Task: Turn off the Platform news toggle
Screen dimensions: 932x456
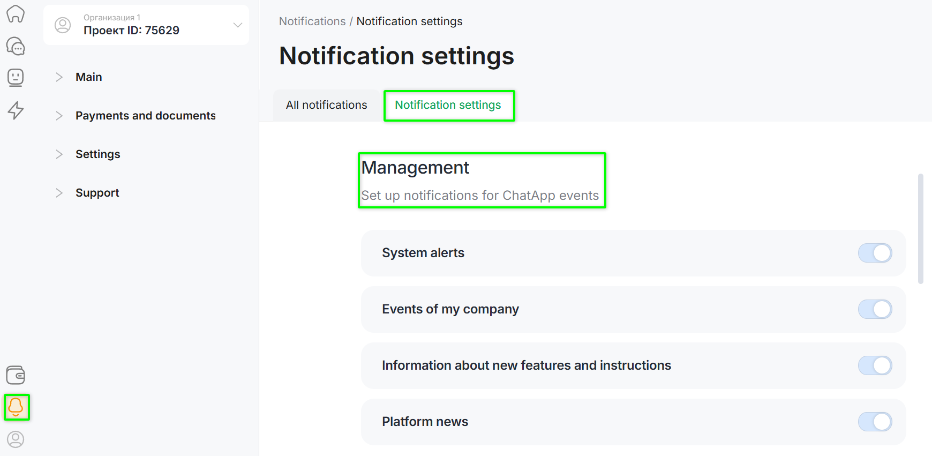Action: coord(875,422)
